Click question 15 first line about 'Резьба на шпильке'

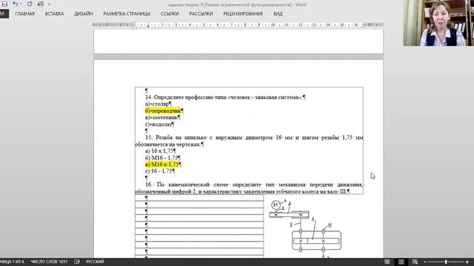(254, 137)
